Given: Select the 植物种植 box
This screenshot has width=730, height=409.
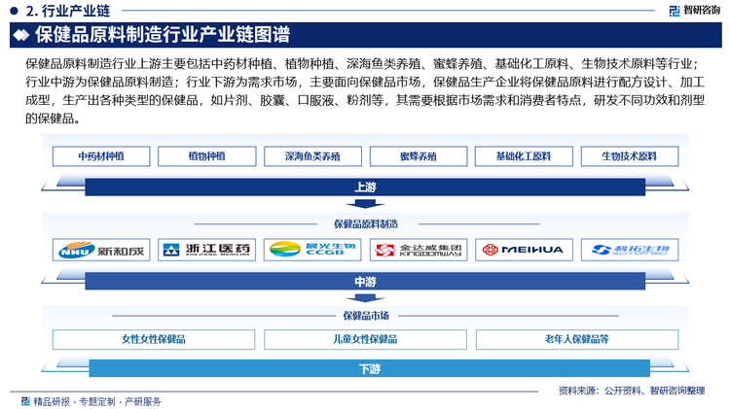Looking at the screenshot, I should click(206, 156).
